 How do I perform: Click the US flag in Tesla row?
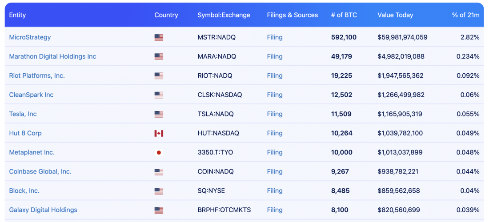click(159, 115)
